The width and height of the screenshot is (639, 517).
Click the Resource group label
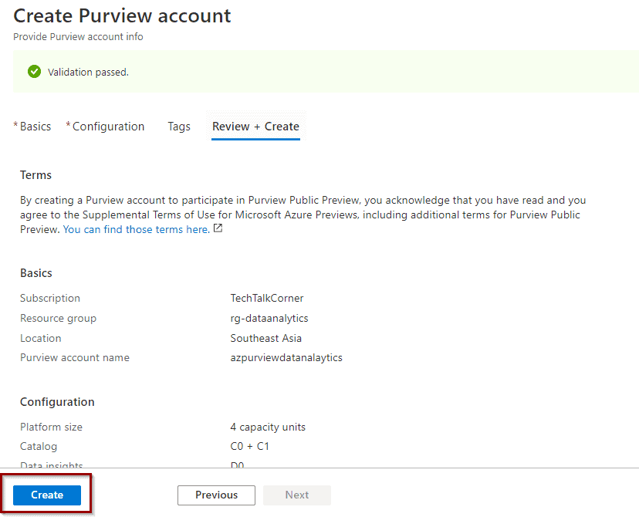(x=59, y=318)
